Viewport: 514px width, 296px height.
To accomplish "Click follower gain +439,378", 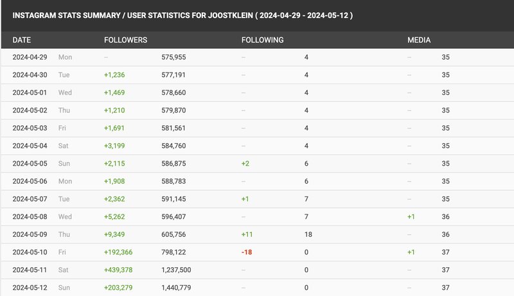I will coord(118,270).
